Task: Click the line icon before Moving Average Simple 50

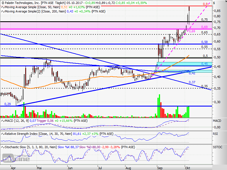Action: click(x=3, y=7)
